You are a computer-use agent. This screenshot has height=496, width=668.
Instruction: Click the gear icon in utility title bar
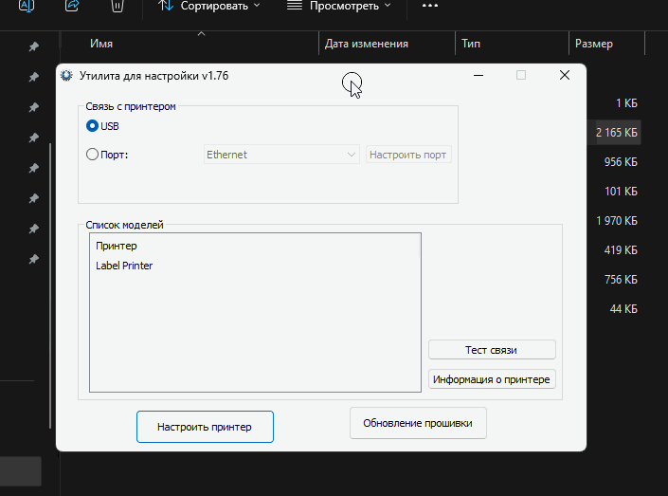(66, 75)
